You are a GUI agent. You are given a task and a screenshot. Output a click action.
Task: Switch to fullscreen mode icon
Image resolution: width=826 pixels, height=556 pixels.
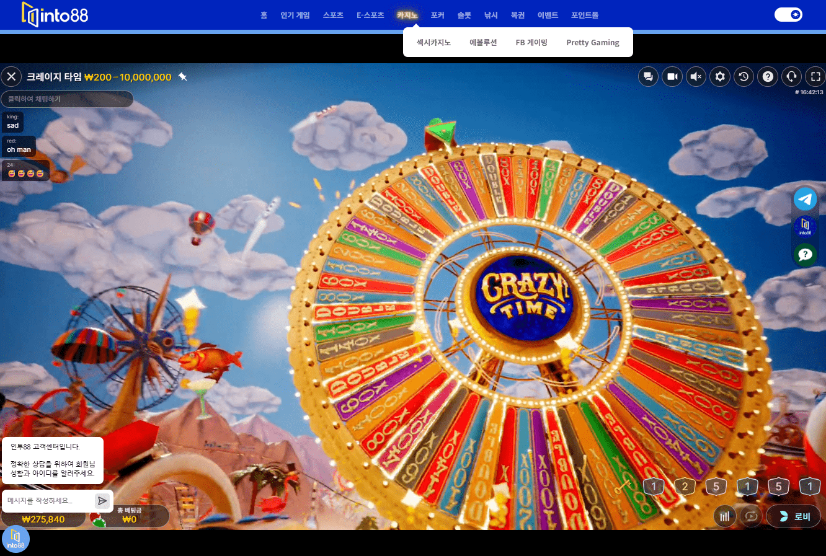815,77
